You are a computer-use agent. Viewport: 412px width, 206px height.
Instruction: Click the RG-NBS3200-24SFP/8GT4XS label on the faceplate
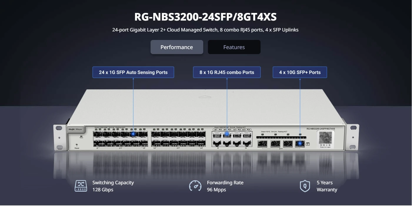tap(321, 129)
